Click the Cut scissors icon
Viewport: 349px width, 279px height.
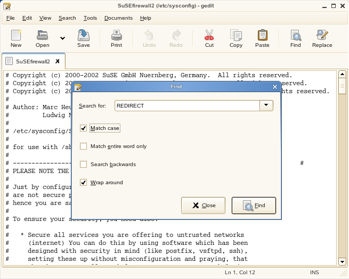click(209, 36)
